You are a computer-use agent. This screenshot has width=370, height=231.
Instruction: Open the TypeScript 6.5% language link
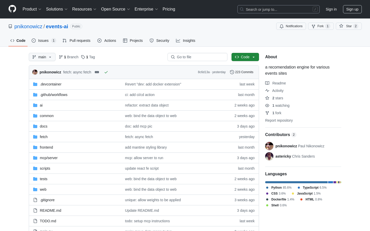pyautogui.click(x=312, y=188)
